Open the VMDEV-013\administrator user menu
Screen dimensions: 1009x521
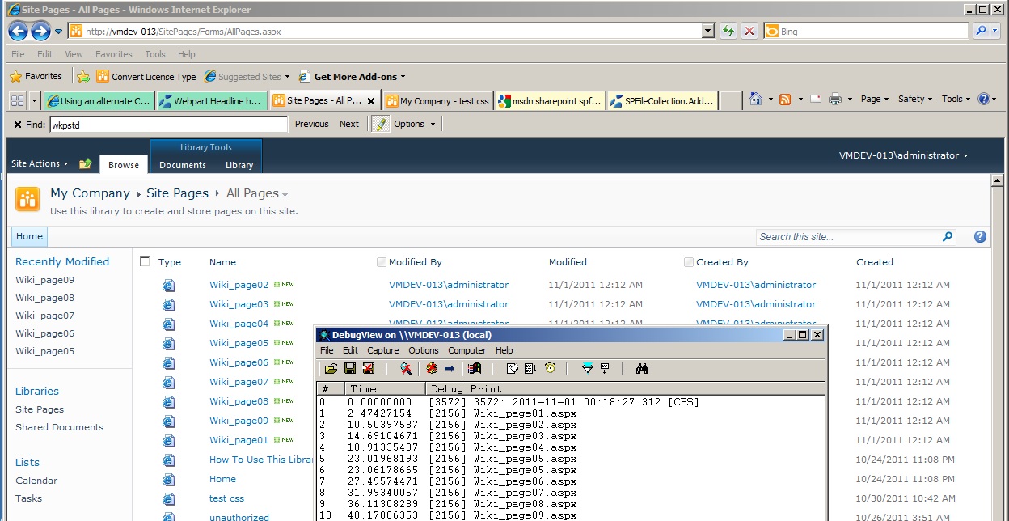[x=903, y=155]
